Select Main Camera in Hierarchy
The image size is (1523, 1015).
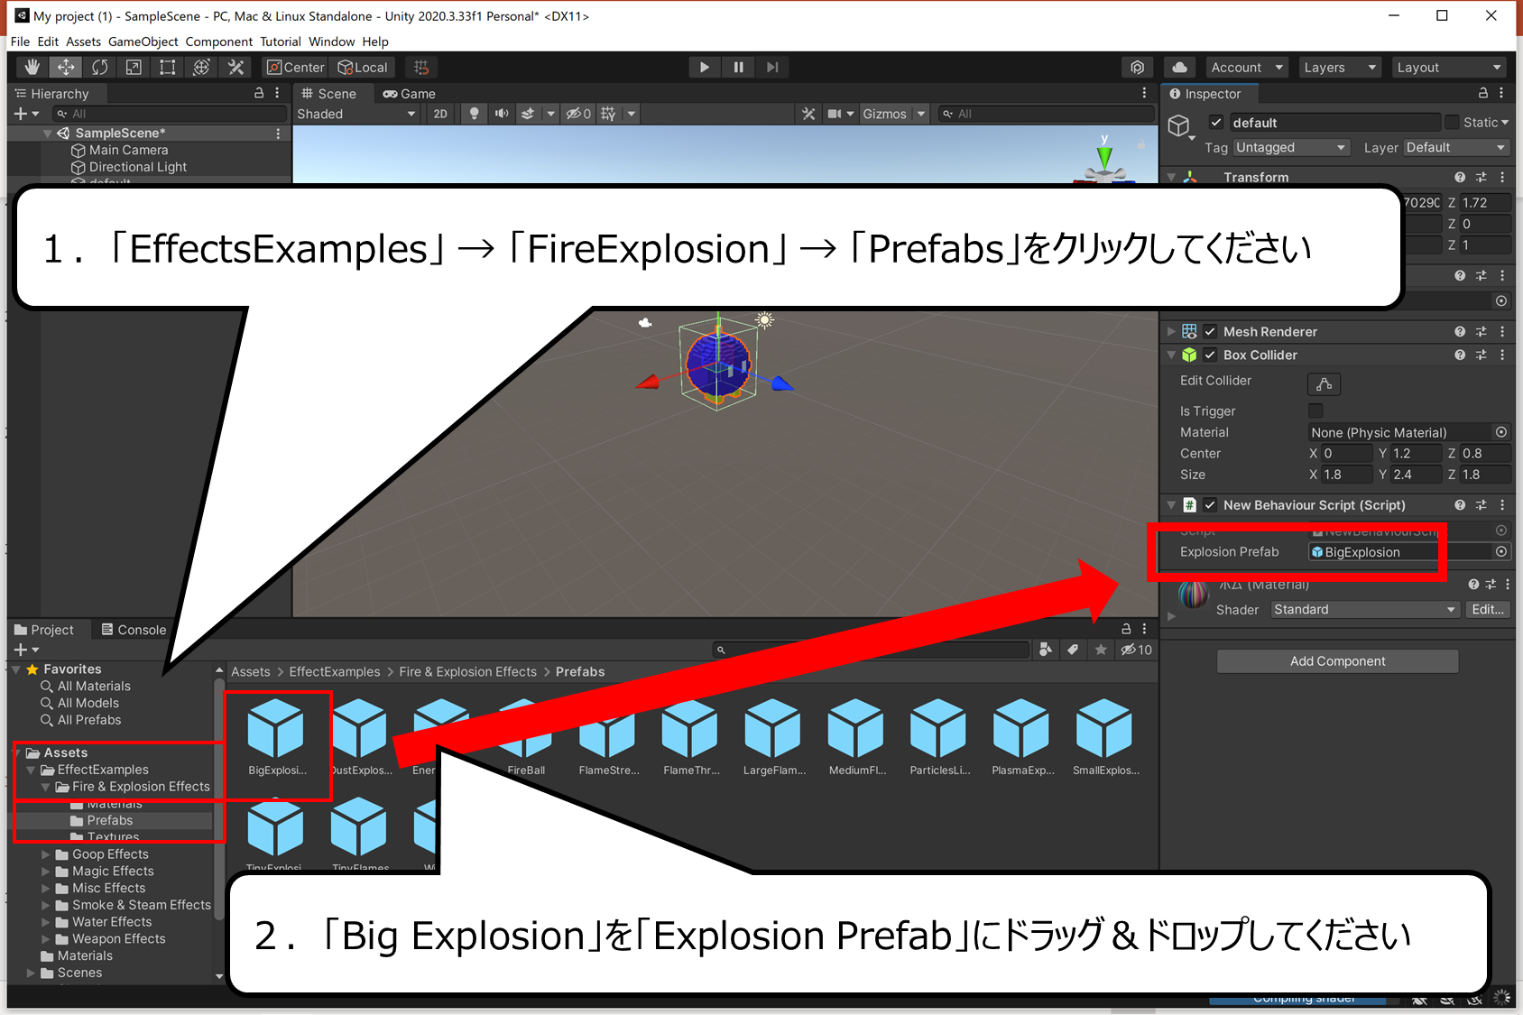pyautogui.click(x=128, y=150)
